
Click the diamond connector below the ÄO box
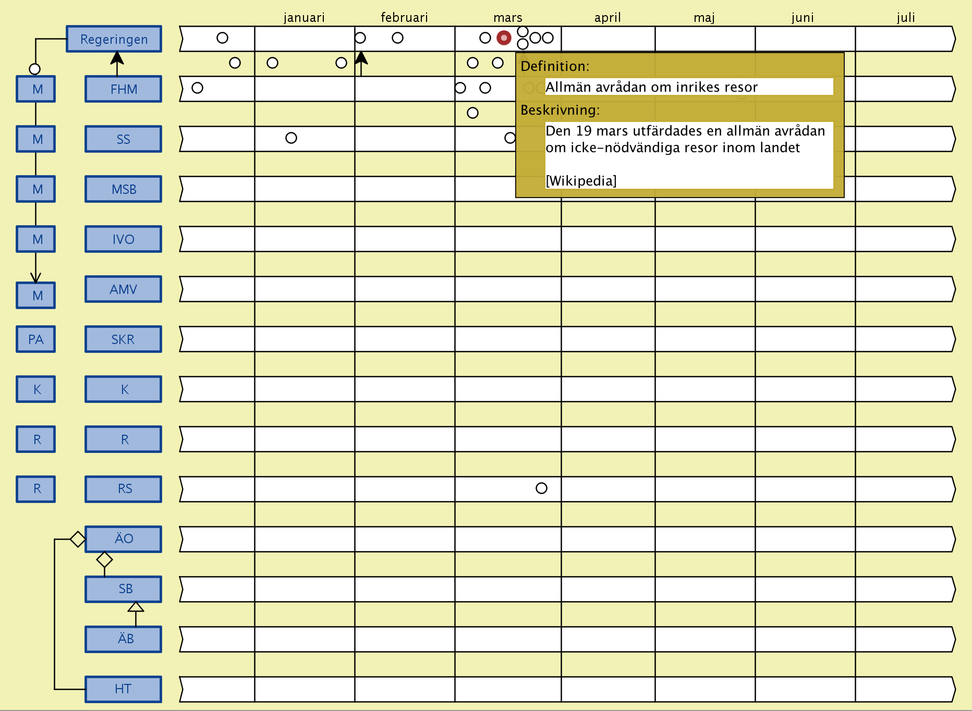[104, 560]
